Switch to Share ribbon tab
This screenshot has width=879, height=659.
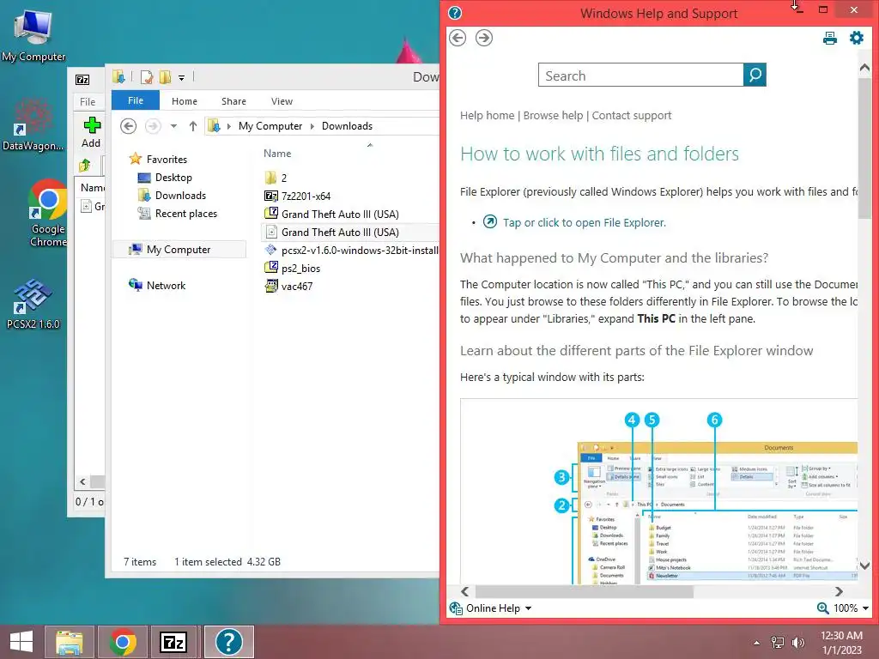click(x=233, y=101)
